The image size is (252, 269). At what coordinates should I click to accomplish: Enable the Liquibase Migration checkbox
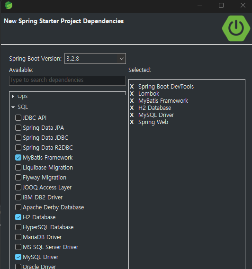click(x=18, y=168)
